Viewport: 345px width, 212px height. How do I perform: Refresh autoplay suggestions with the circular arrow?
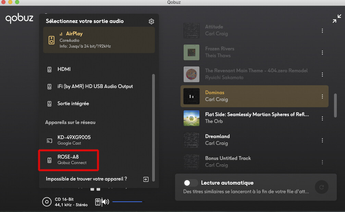(321, 187)
